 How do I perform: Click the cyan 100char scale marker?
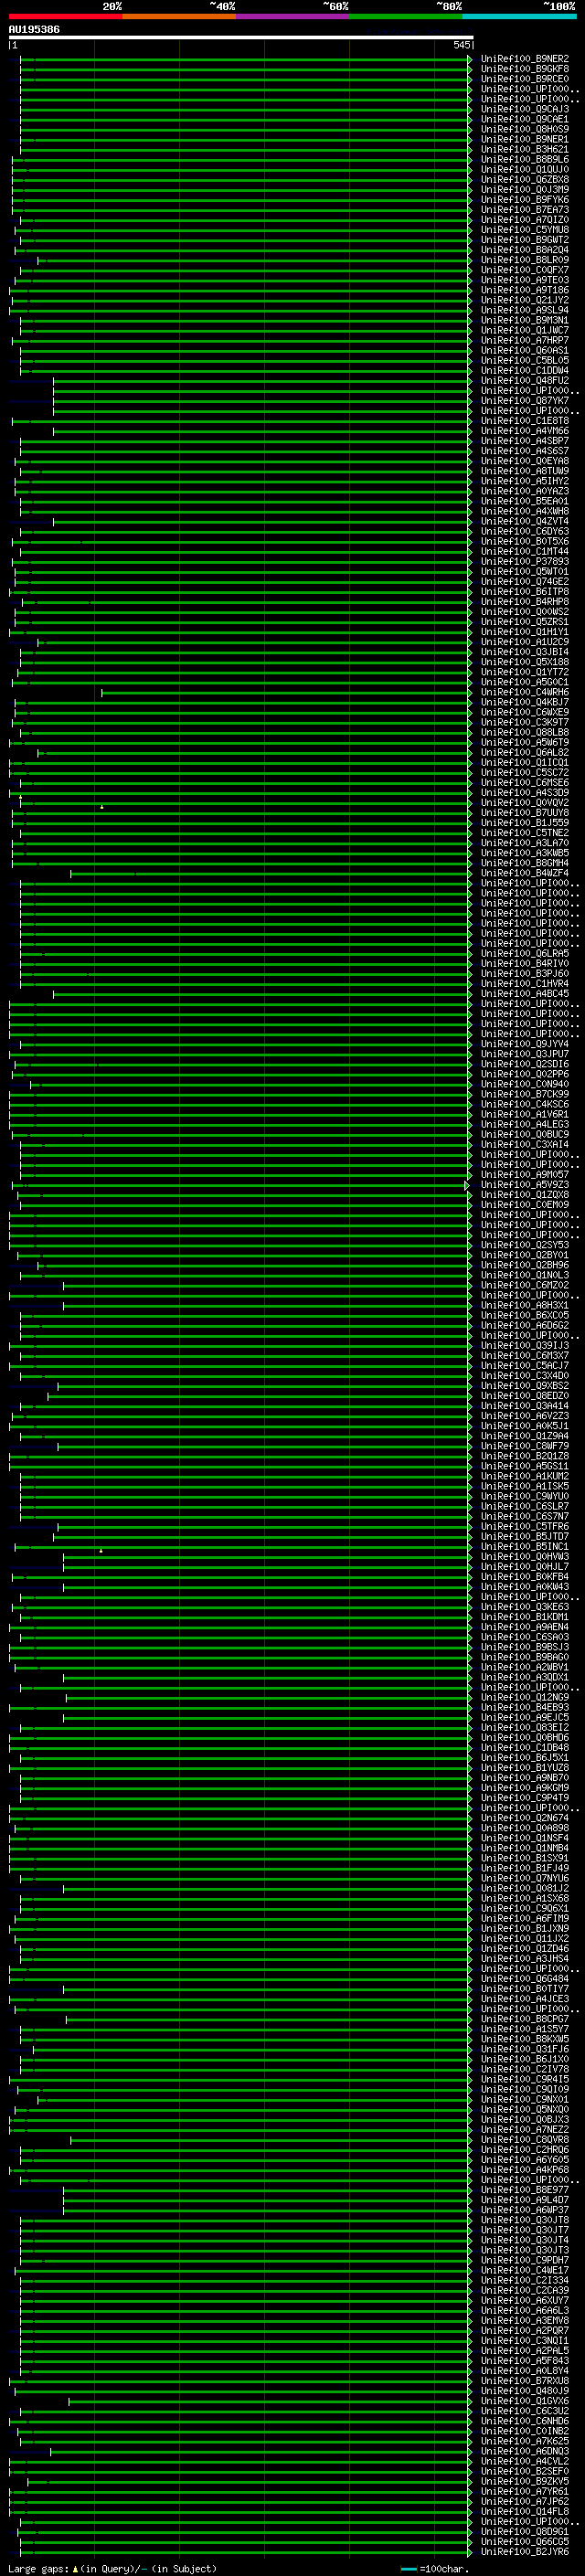pyautogui.click(x=409, y=2569)
